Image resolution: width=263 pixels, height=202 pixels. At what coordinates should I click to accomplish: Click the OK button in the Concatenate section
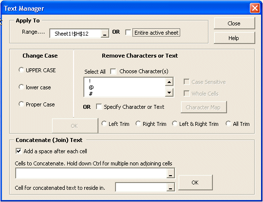coord(195,182)
